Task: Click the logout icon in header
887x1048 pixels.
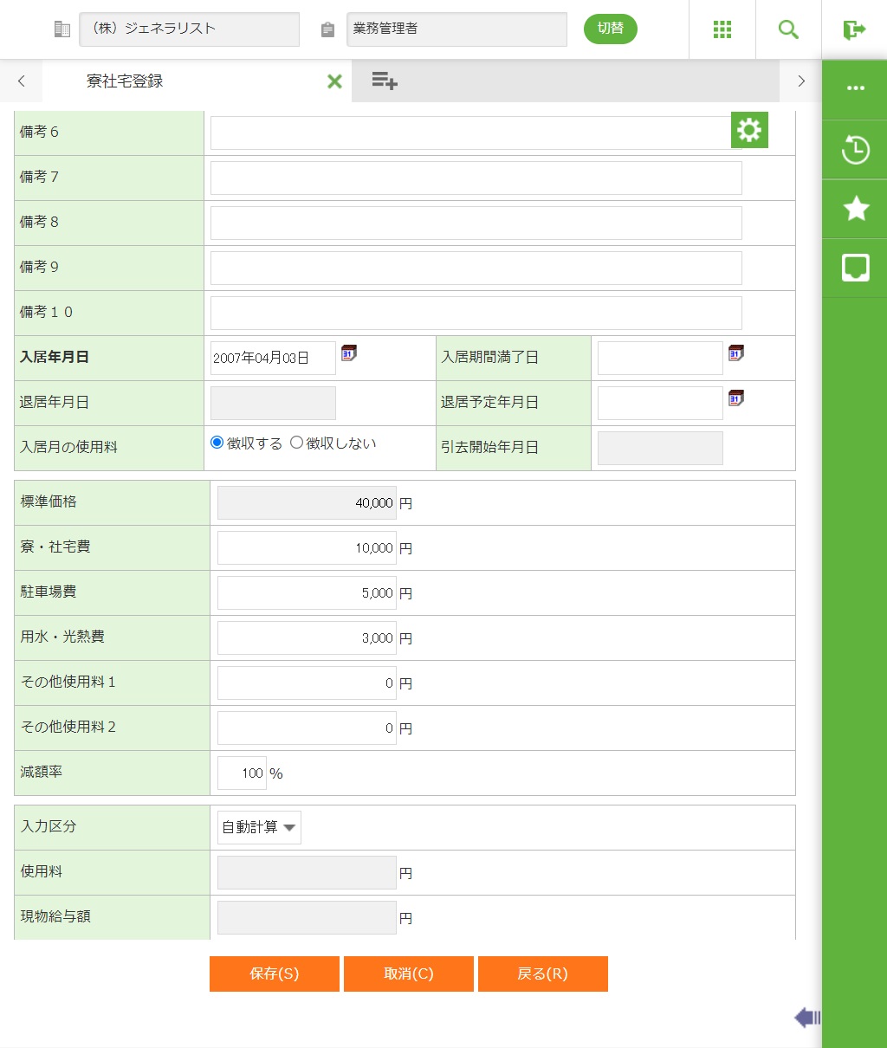Action: point(854,29)
